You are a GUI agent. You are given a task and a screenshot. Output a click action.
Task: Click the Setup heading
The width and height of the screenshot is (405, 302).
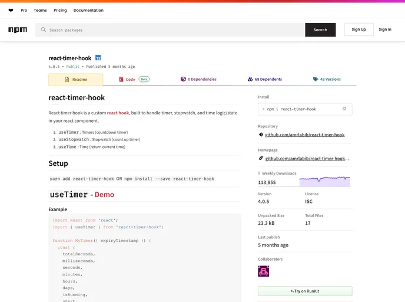click(58, 163)
